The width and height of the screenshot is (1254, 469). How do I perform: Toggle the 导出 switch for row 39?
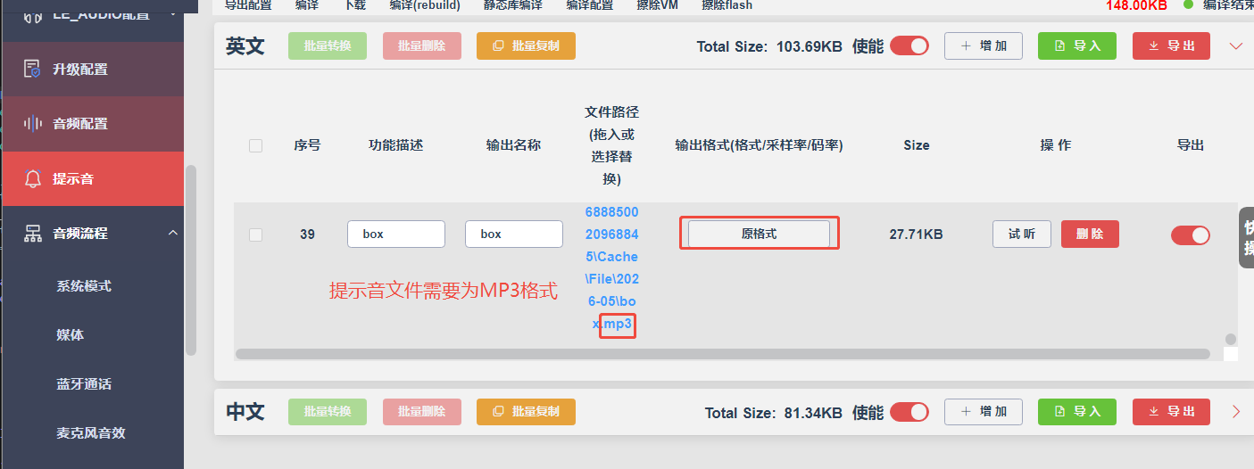[x=1191, y=234]
